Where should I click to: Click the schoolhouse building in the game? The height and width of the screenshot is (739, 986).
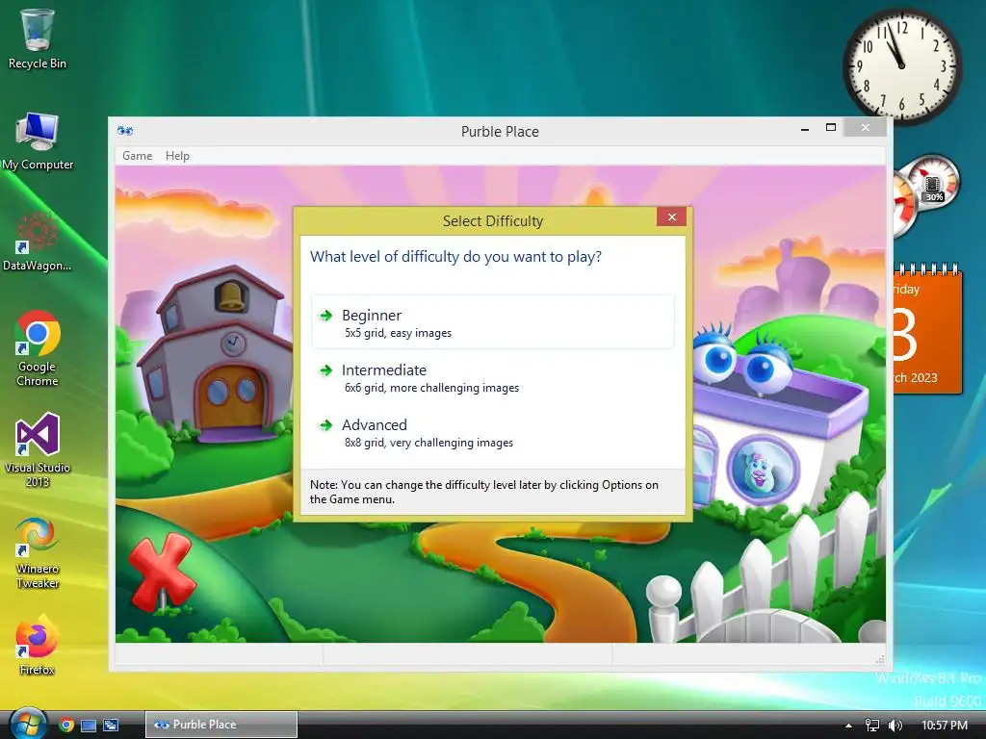217,355
